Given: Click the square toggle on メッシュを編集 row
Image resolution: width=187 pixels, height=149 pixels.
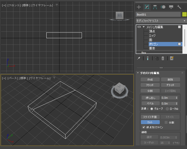Looking at the screenshot, I should 179,27.
